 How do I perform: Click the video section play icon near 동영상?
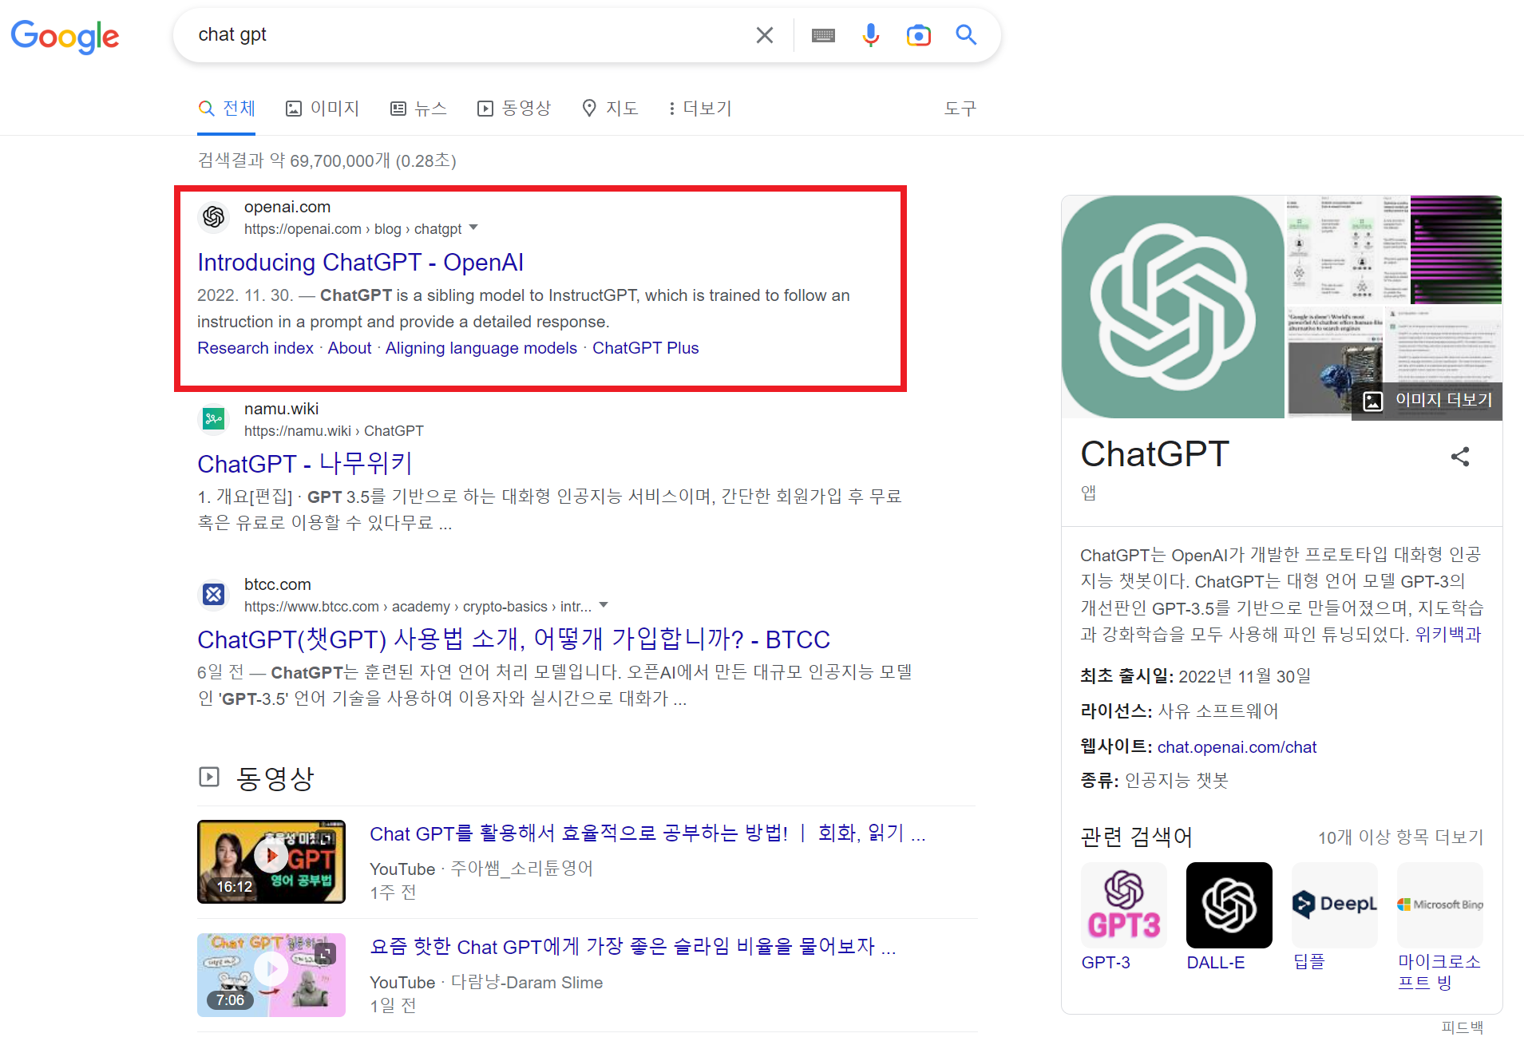point(209,777)
